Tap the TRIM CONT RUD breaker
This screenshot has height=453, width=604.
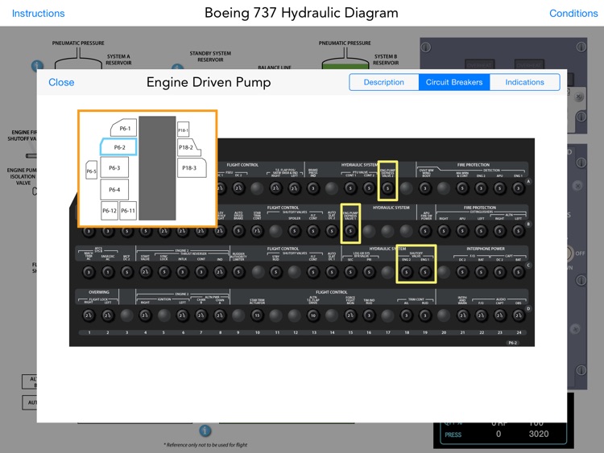point(425,315)
